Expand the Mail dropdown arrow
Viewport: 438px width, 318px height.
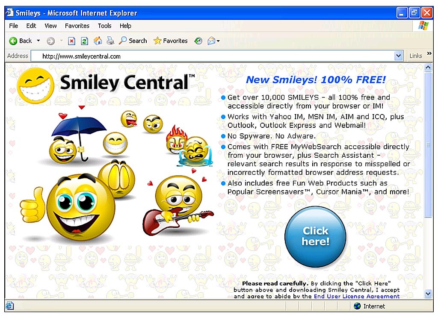click(218, 41)
